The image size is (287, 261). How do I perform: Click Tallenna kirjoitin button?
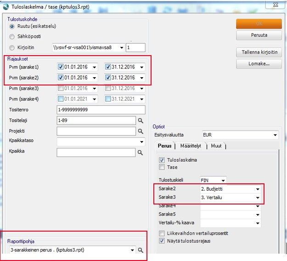click(259, 52)
